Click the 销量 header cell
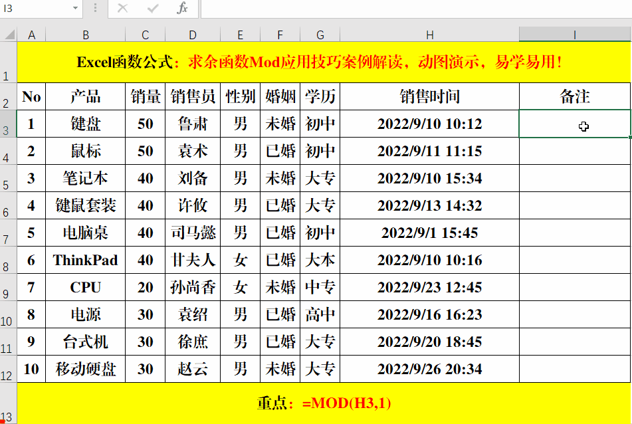 point(145,96)
